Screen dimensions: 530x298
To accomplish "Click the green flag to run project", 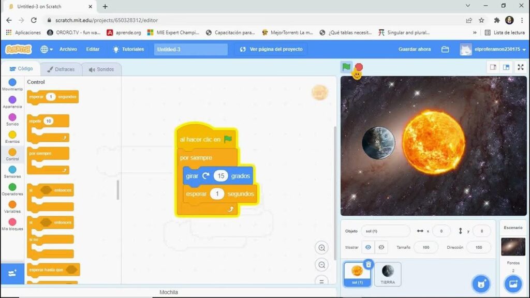I will (x=346, y=67).
